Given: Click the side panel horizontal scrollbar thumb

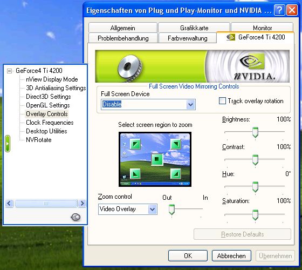Looking at the screenshot, I should coord(46,203).
